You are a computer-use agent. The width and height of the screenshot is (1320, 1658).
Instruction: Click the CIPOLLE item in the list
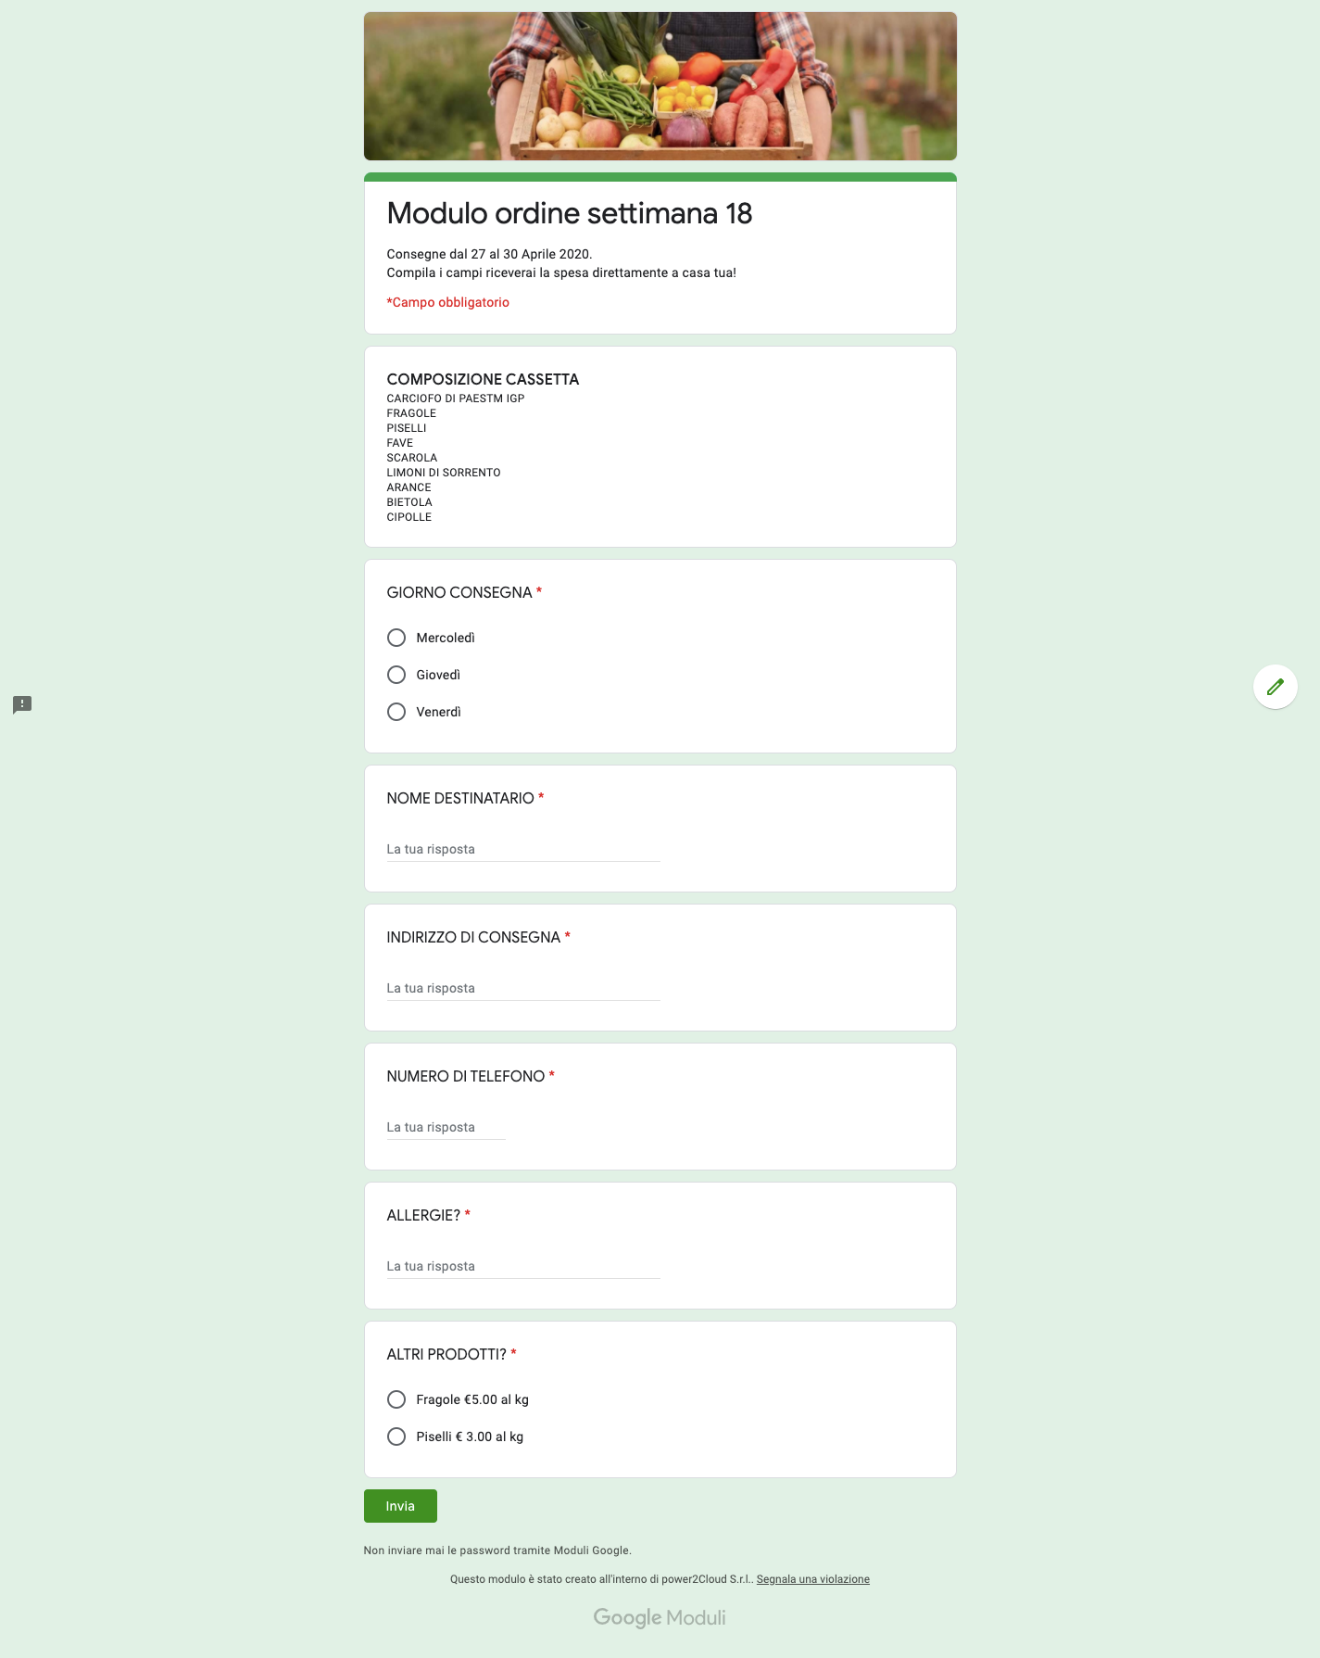click(x=409, y=517)
